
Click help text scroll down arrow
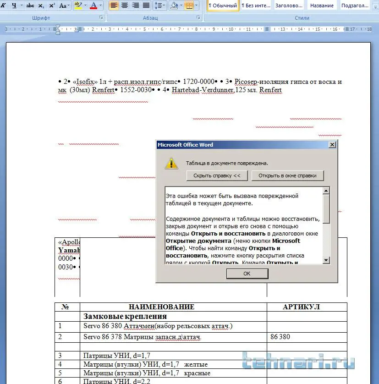tap(326, 260)
